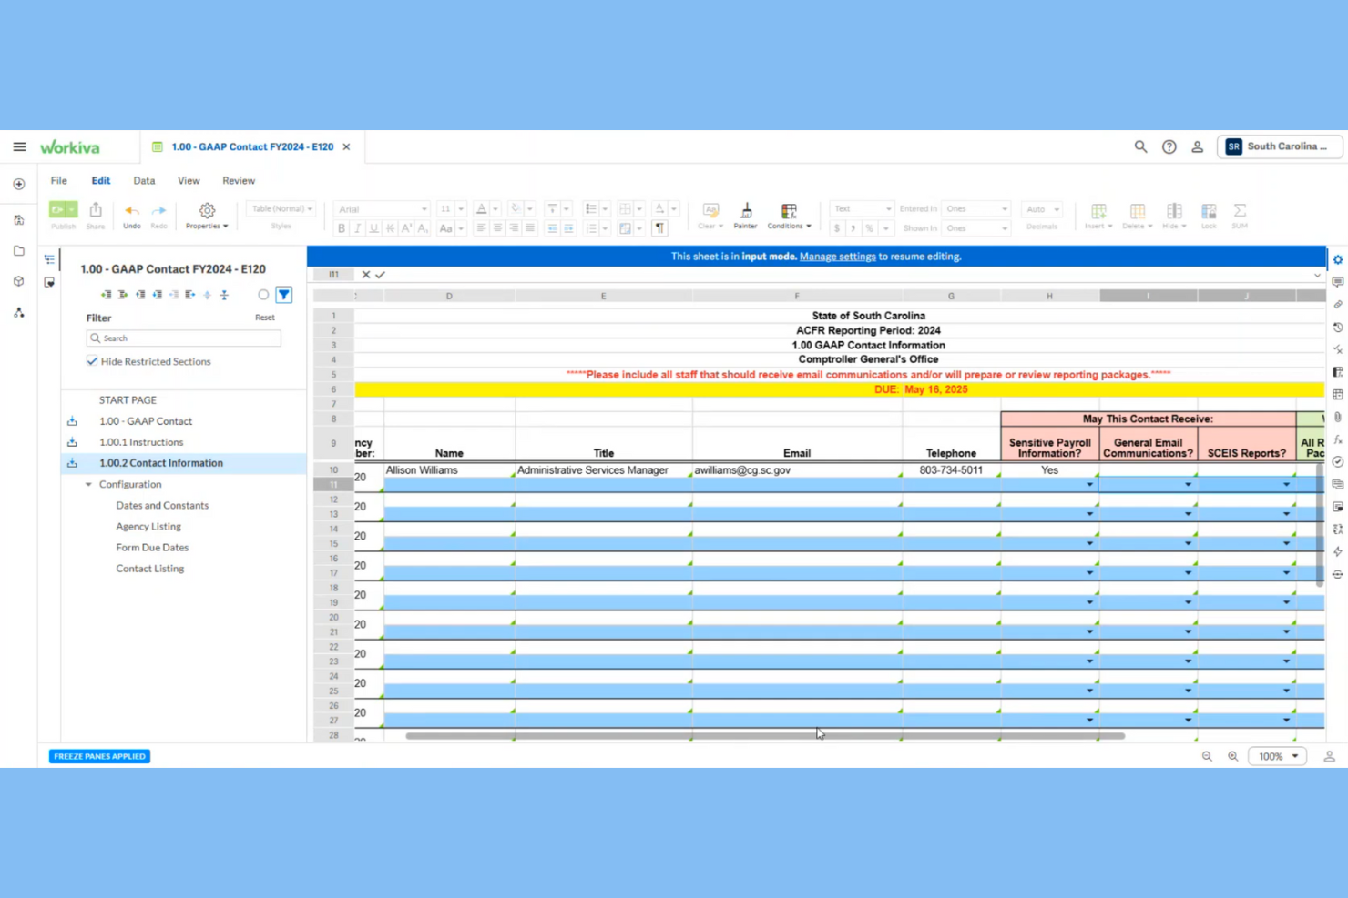Screen dimensions: 1348x898
Task: Click the filter funnel icon in outline
Action: click(x=284, y=295)
